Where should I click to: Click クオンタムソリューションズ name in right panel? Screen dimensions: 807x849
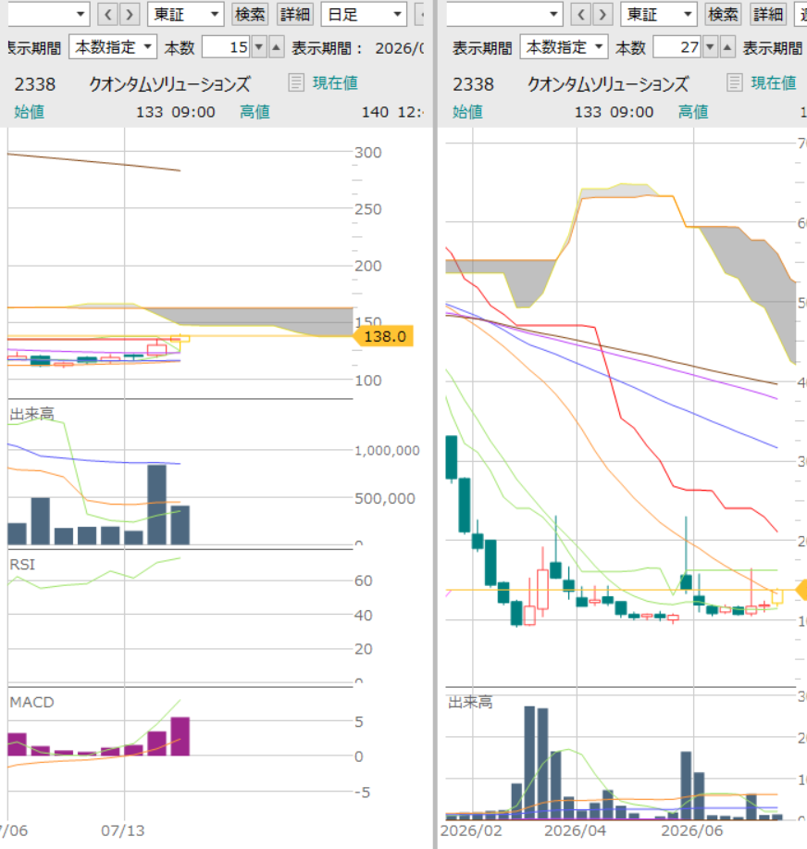tap(608, 84)
